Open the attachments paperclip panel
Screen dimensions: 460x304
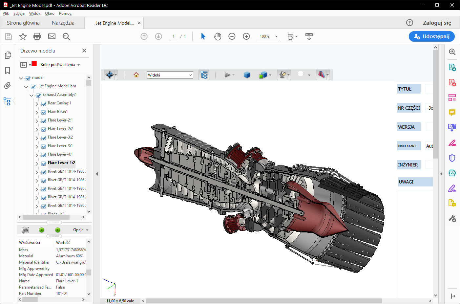click(8, 86)
